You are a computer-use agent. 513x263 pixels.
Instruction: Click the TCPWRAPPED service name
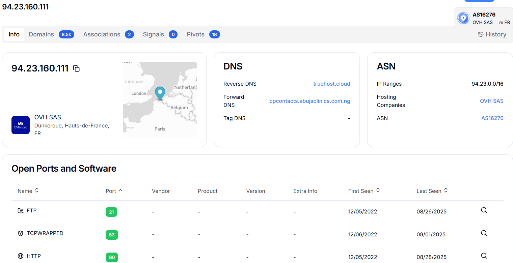click(x=45, y=233)
